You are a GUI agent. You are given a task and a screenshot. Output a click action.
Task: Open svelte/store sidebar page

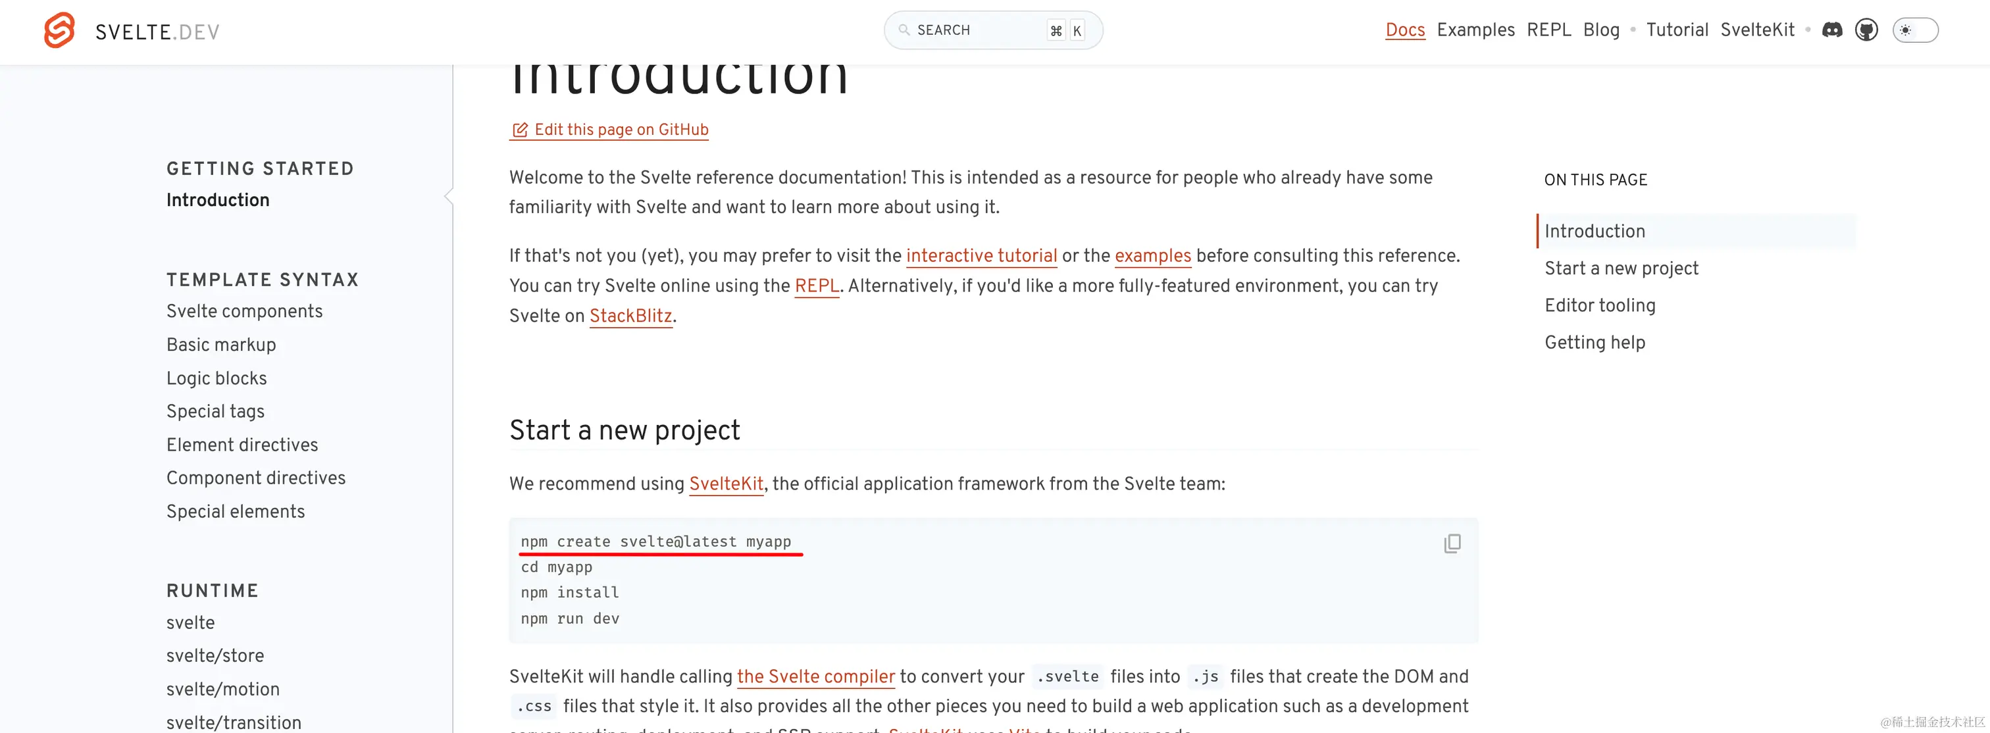coord(215,656)
